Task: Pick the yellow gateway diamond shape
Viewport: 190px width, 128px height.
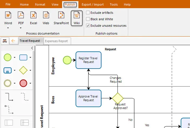Action: [x=23, y=70]
